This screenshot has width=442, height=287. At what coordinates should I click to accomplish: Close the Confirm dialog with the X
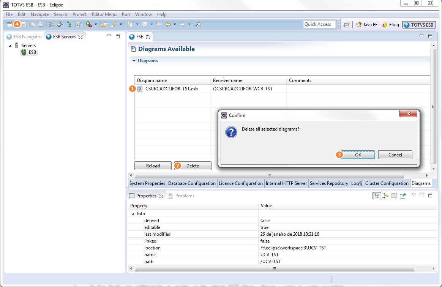tap(408, 114)
